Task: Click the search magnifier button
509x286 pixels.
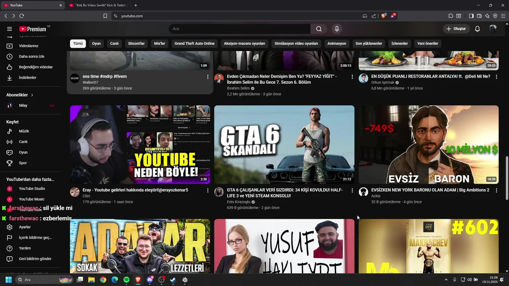Action: (x=319, y=29)
